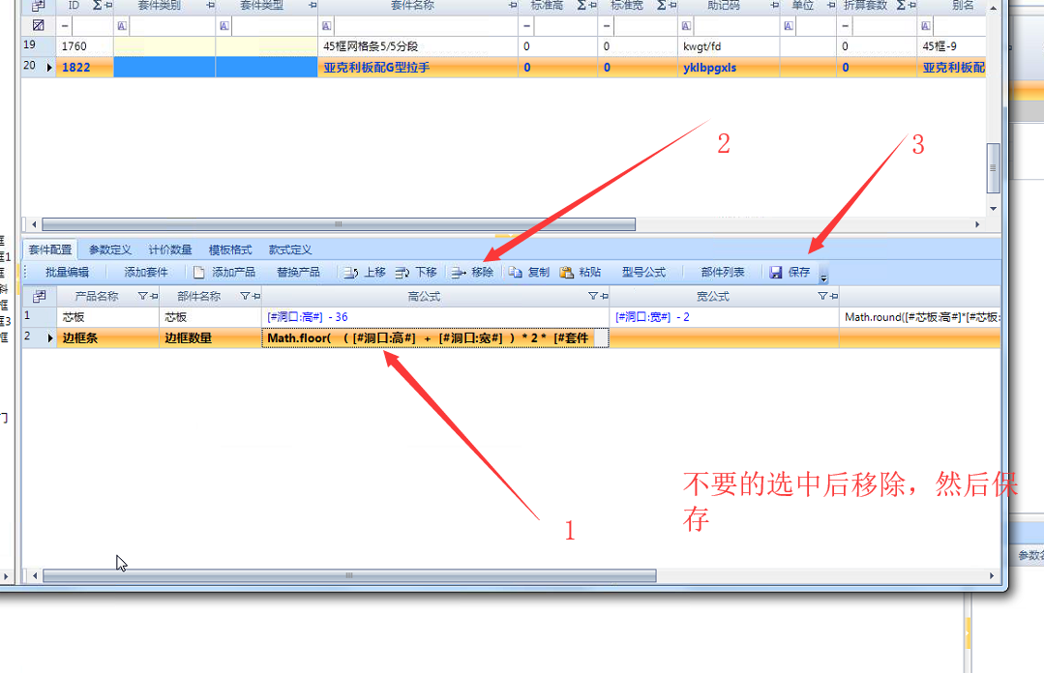Click the 下移 (move down) icon
This screenshot has width=1044, height=673.
[x=403, y=273]
